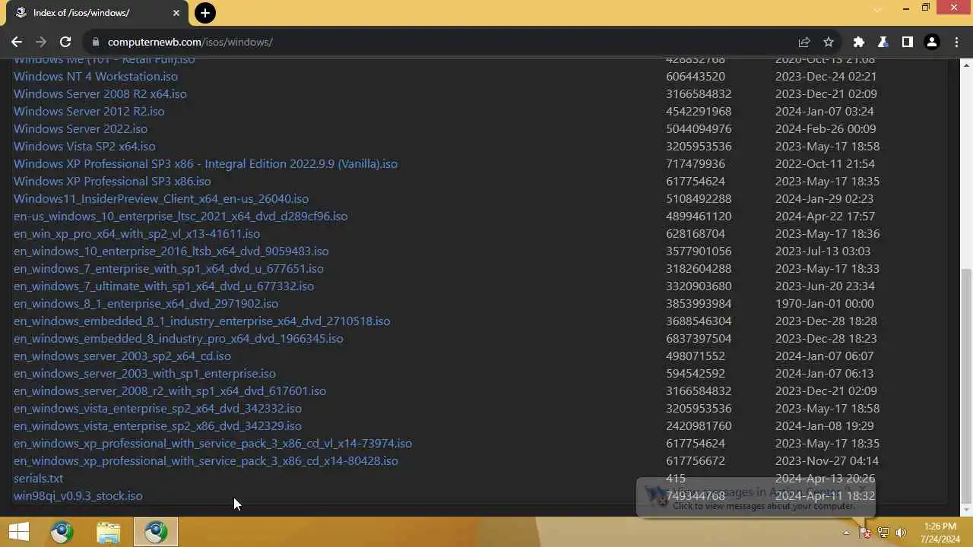The image size is (973, 547).
Task: Download server 2003 with sp1 enterprise iso
Action: click(x=144, y=373)
